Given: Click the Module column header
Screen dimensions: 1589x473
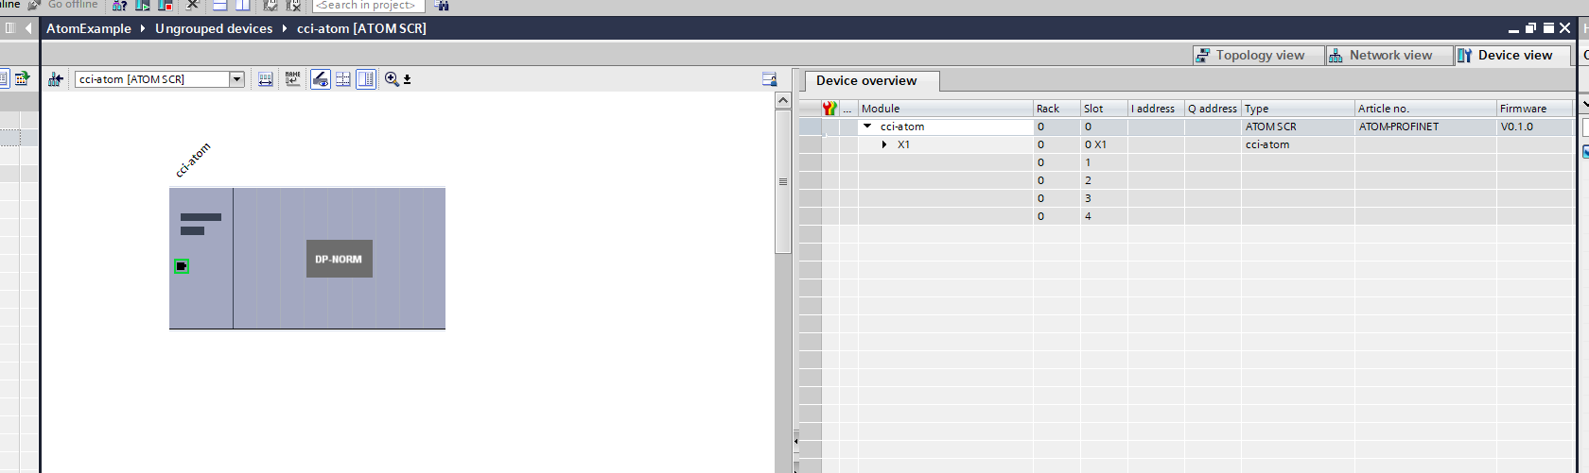Looking at the screenshot, I should [945, 109].
